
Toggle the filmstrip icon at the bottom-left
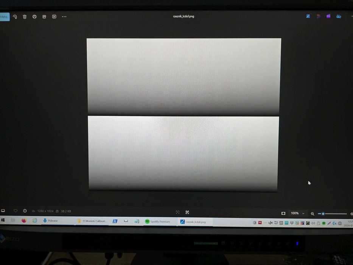tap(3, 211)
